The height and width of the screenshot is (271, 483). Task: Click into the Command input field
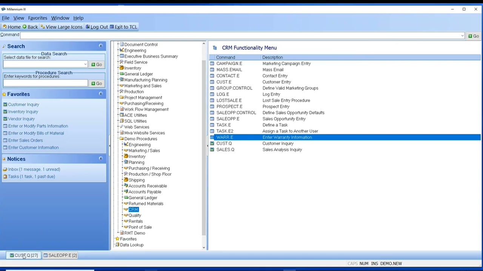pyautogui.click(x=240, y=36)
